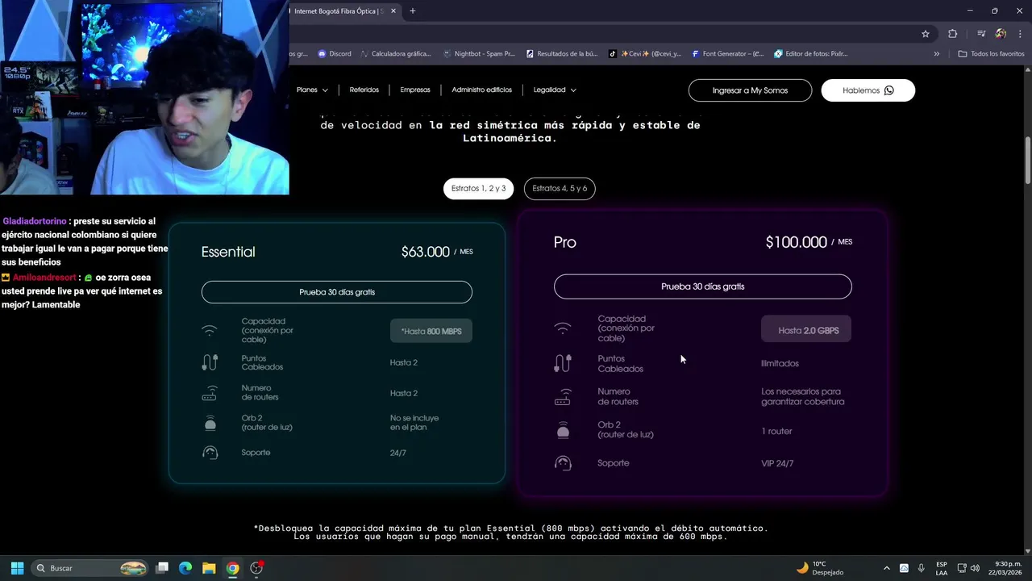Viewport: 1032px width, 581px height.
Task: Click the Ingresar a My Somos button
Action: 750,90
